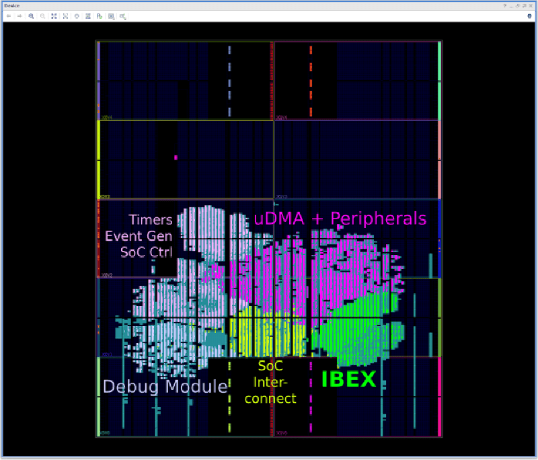Activate the Select Area tool

(65, 15)
